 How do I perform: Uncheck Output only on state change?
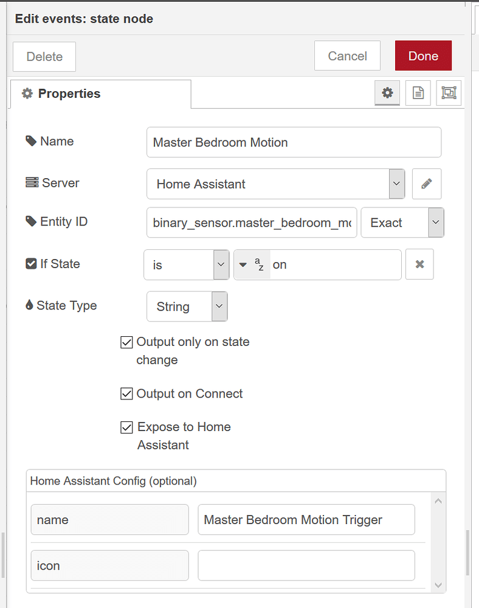126,342
